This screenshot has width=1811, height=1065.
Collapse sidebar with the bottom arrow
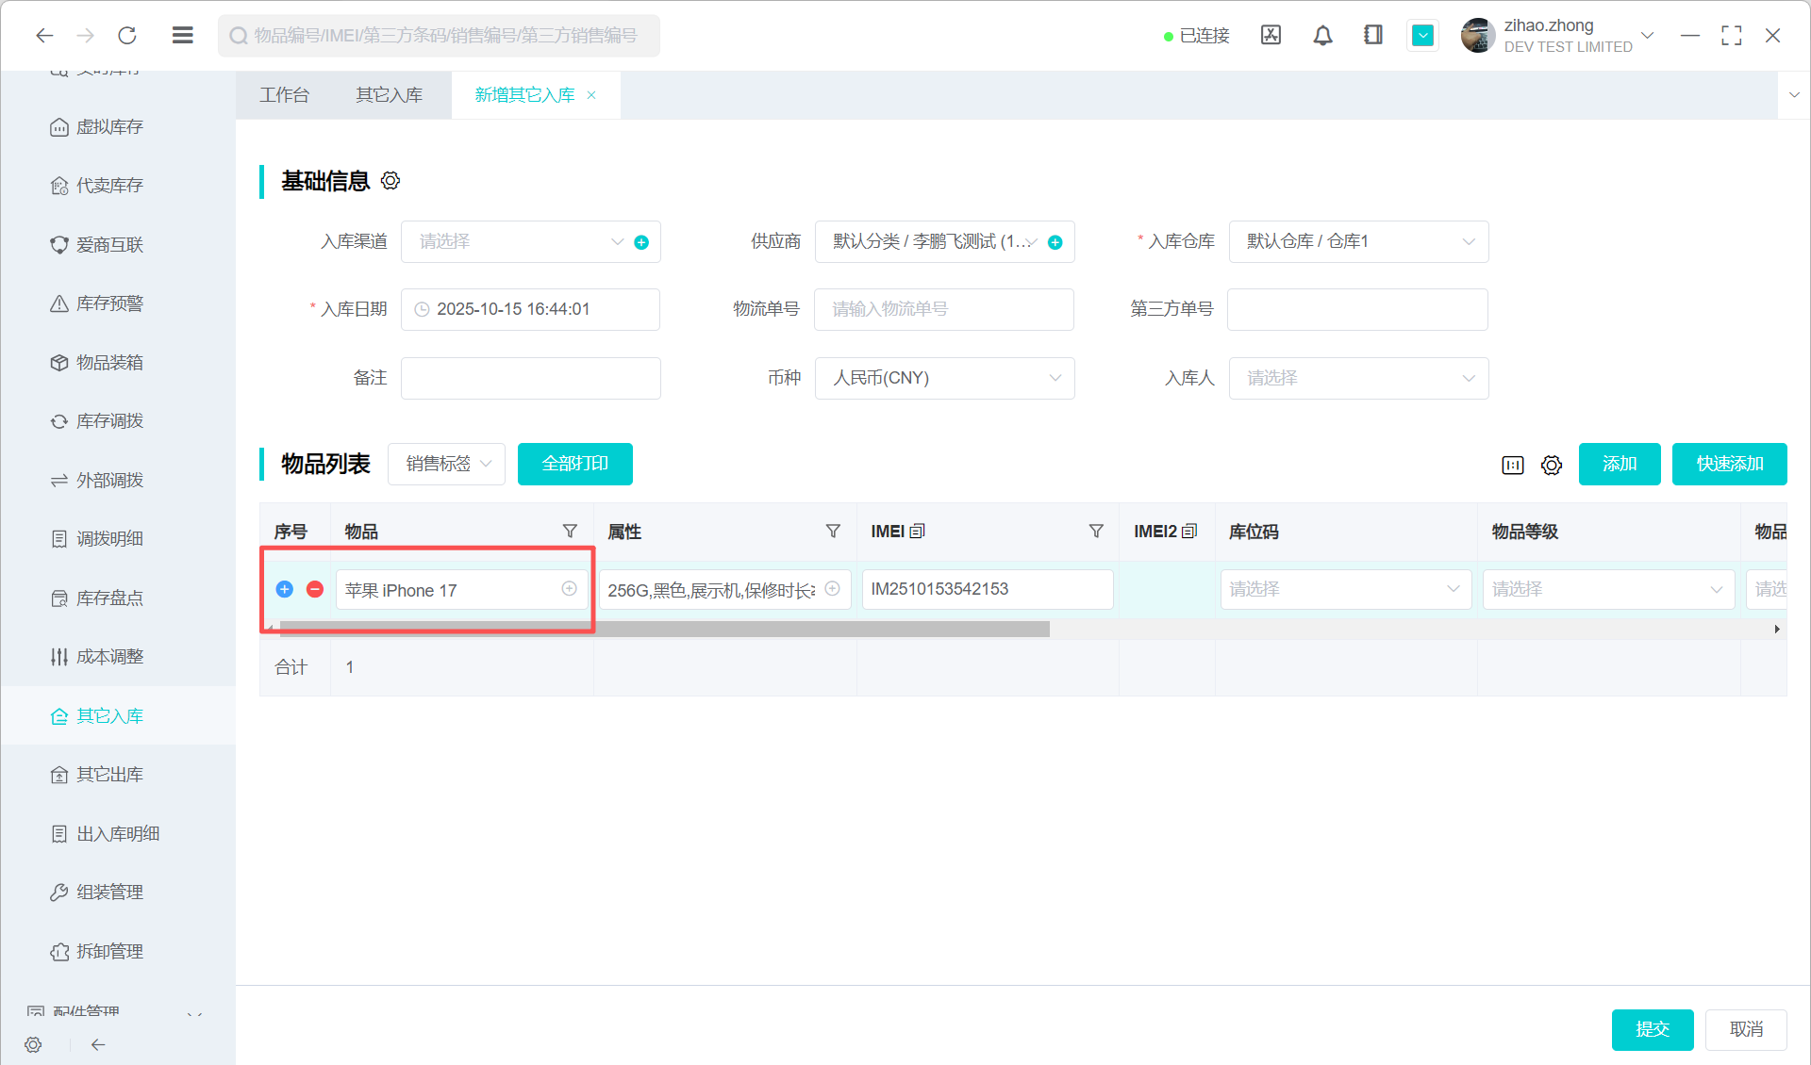(x=98, y=1044)
